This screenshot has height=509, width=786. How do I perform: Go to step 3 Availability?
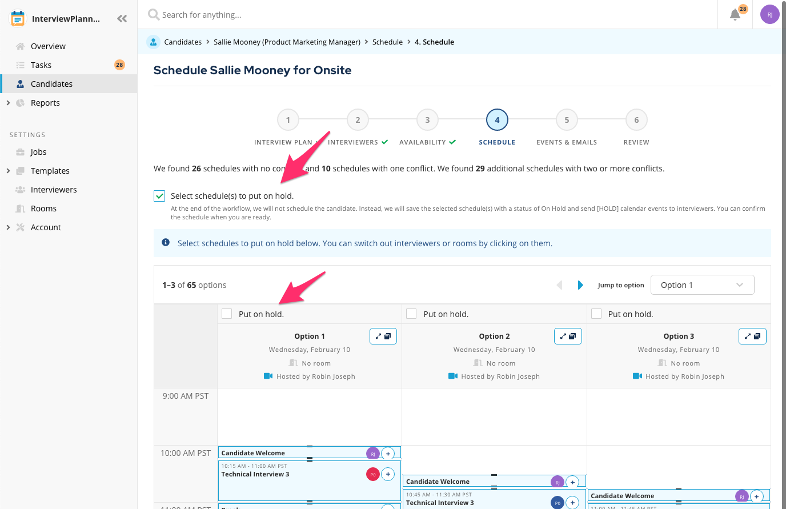[x=427, y=120]
